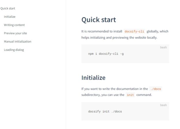The width and height of the screenshot is (180, 129).
Task: Click the Quick start page heading
Action: (99, 20)
